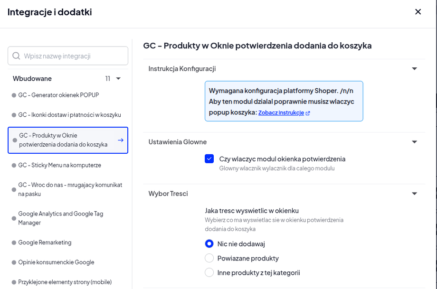Uncheck Czy wlaczyc modul okienka potwierdzenia

pyautogui.click(x=209, y=158)
